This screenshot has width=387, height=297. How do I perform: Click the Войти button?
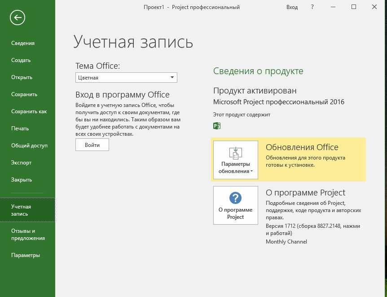92,145
